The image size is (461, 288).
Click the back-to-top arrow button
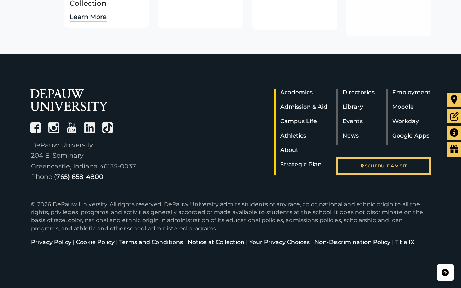445,273
